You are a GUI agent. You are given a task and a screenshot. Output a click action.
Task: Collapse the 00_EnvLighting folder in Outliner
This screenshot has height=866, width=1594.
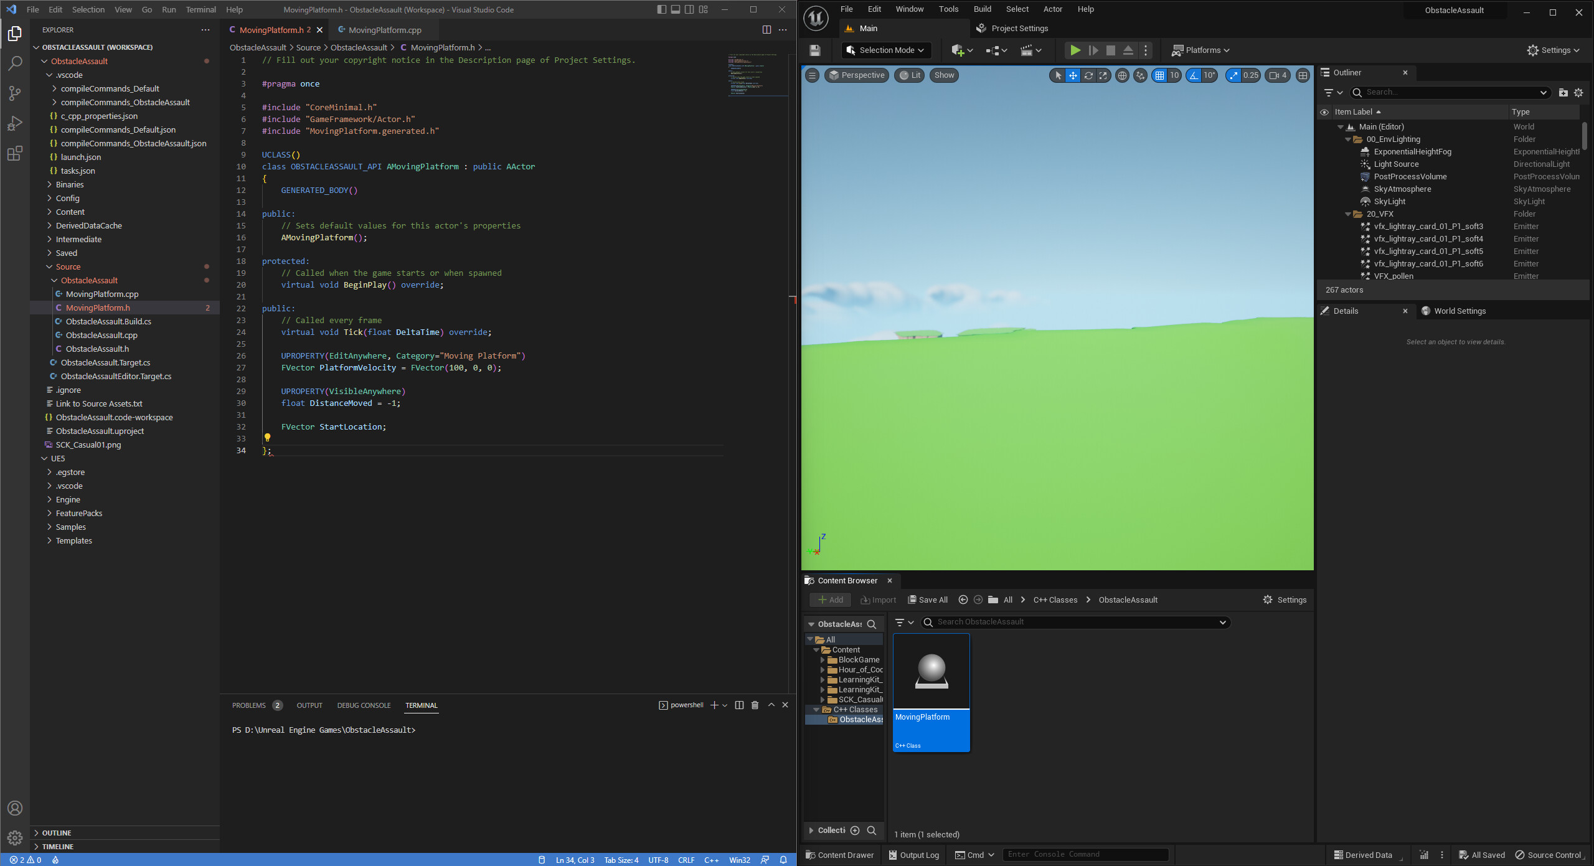click(x=1348, y=139)
